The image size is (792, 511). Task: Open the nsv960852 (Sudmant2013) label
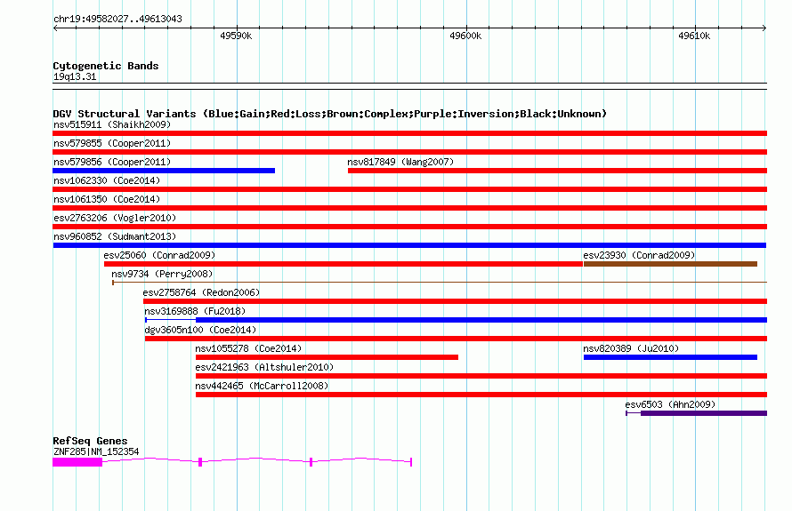(115, 236)
